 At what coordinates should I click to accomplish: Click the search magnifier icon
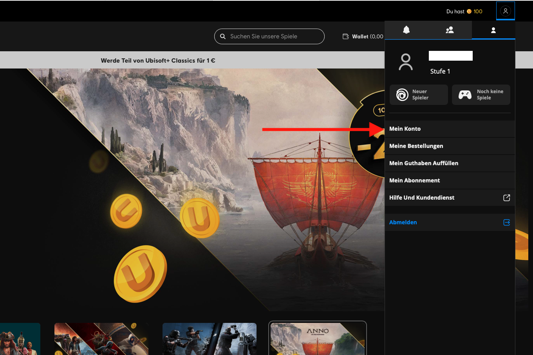coord(223,36)
